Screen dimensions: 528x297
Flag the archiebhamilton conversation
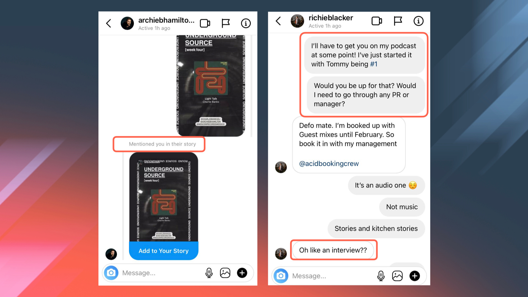pos(226,23)
